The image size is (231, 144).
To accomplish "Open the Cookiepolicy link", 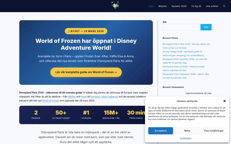I will pyautogui.click(x=185, y=138).
